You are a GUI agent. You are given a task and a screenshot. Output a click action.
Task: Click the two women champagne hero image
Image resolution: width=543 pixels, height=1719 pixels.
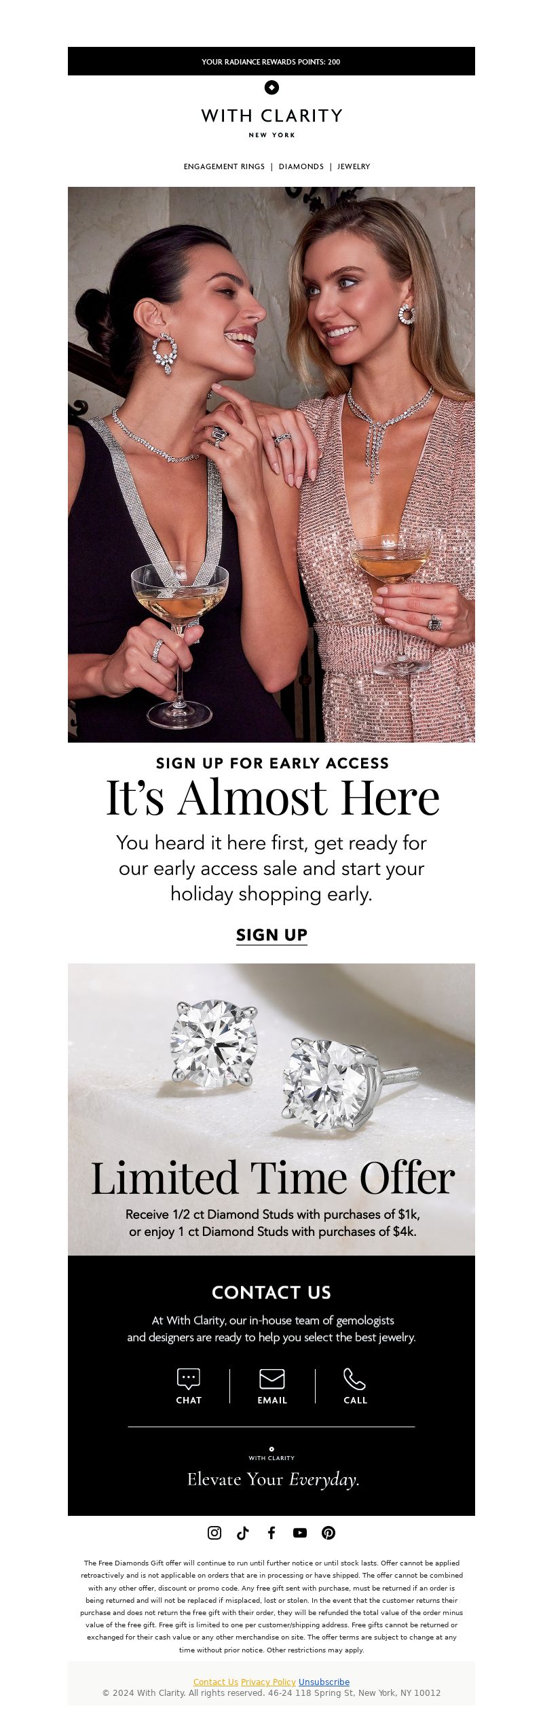(271, 464)
